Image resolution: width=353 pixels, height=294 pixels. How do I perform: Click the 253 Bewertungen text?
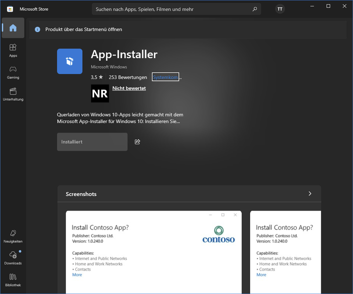[x=128, y=77]
